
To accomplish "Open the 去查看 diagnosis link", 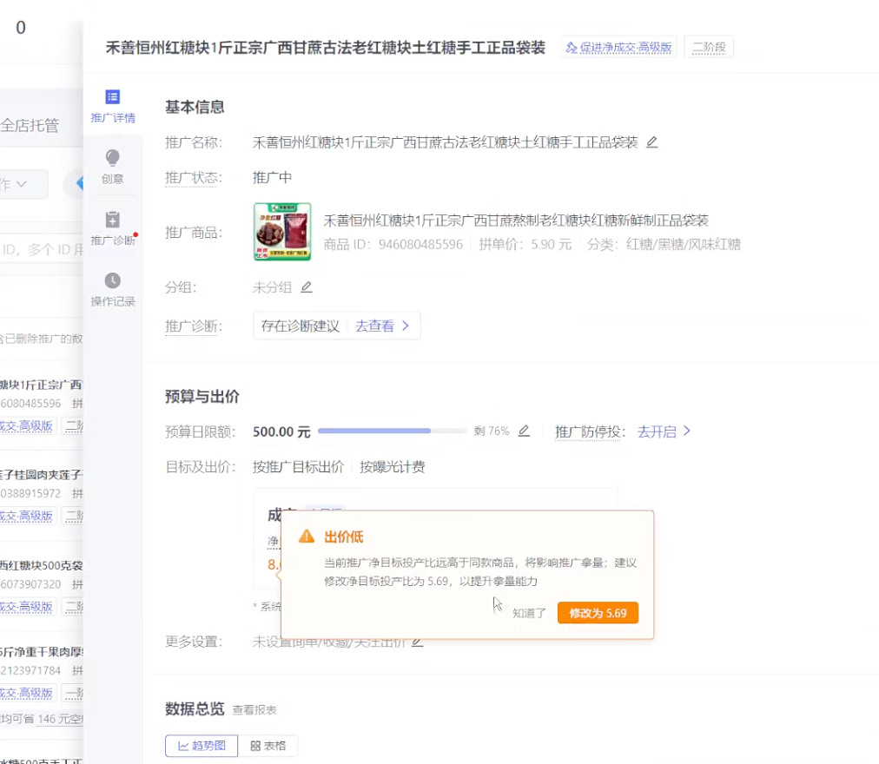I will tap(374, 326).
